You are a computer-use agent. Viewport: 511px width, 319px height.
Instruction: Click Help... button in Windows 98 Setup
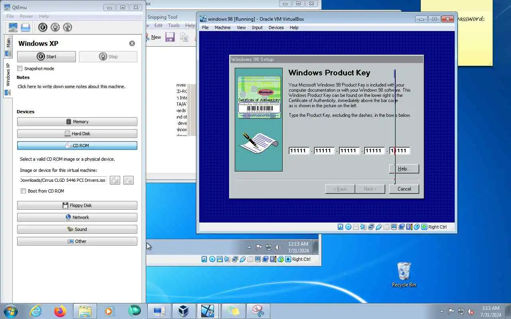[x=404, y=169]
